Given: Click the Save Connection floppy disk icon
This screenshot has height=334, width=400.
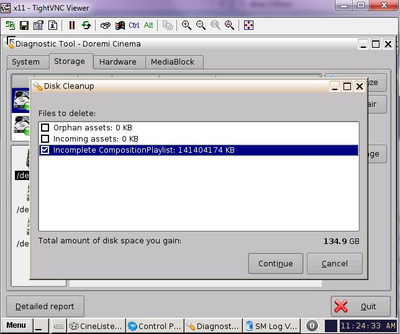Looking at the screenshot, I should coord(24,25).
